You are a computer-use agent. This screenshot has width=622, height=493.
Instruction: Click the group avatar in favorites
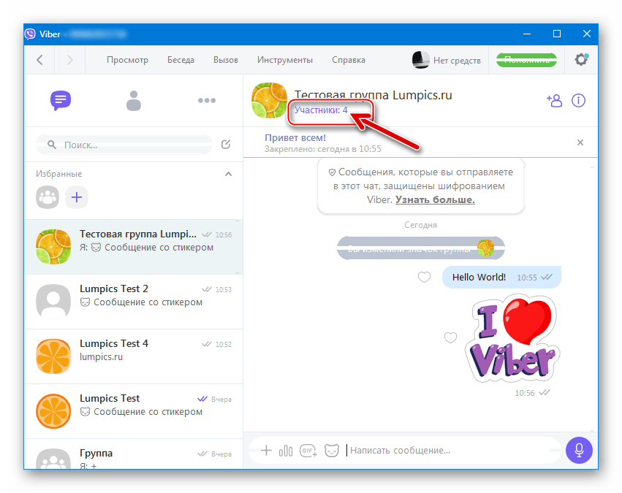tap(48, 197)
